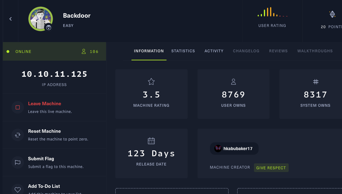Viewport: 342px width, 194px height.
Task: Open the Information tab
Action: coord(149,51)
